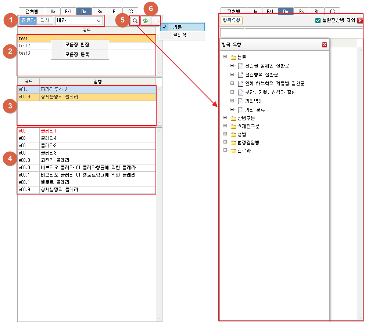Screen dimensions: 365x323
Task: Collapse the 분류 tree node
Action: [225, 57]
